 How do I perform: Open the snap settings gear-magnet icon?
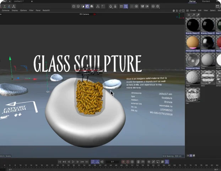[x=115, y=6]
